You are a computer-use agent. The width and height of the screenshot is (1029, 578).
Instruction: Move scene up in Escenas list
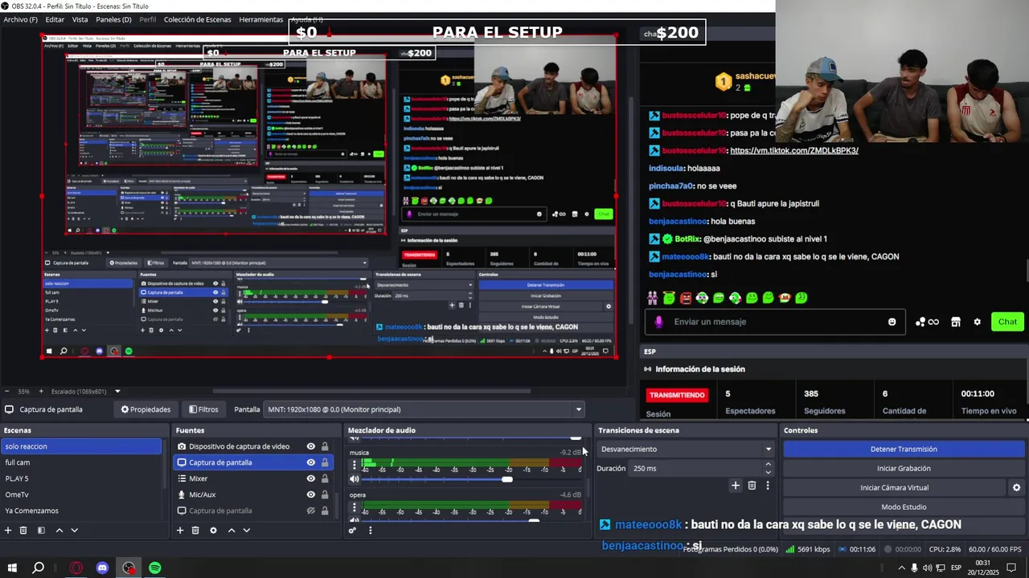59,530
